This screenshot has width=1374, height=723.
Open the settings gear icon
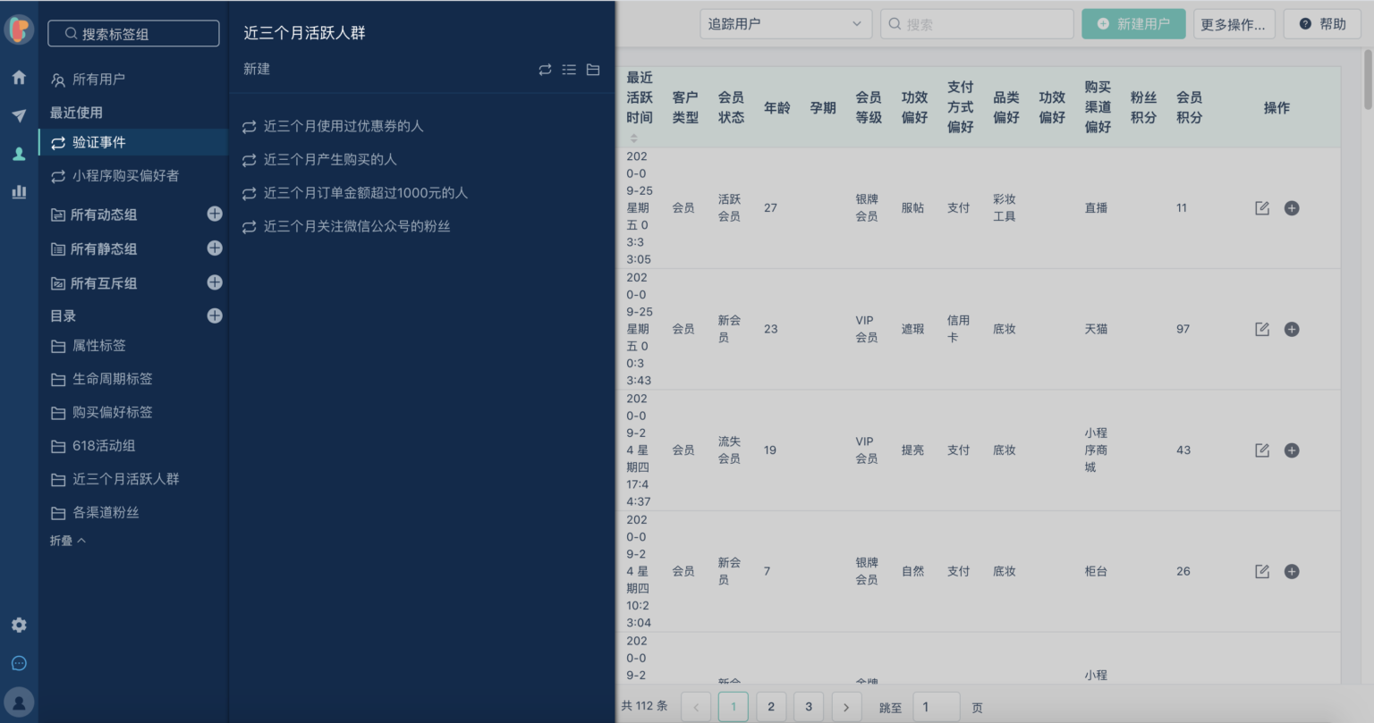[x=19, y=625]
